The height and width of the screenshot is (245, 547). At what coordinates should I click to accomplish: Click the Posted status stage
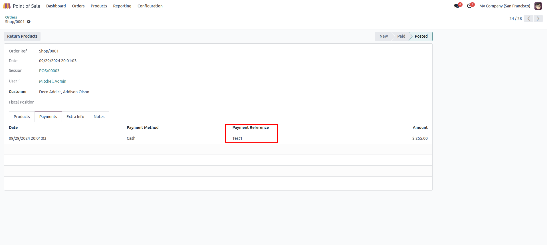[421, 36]
